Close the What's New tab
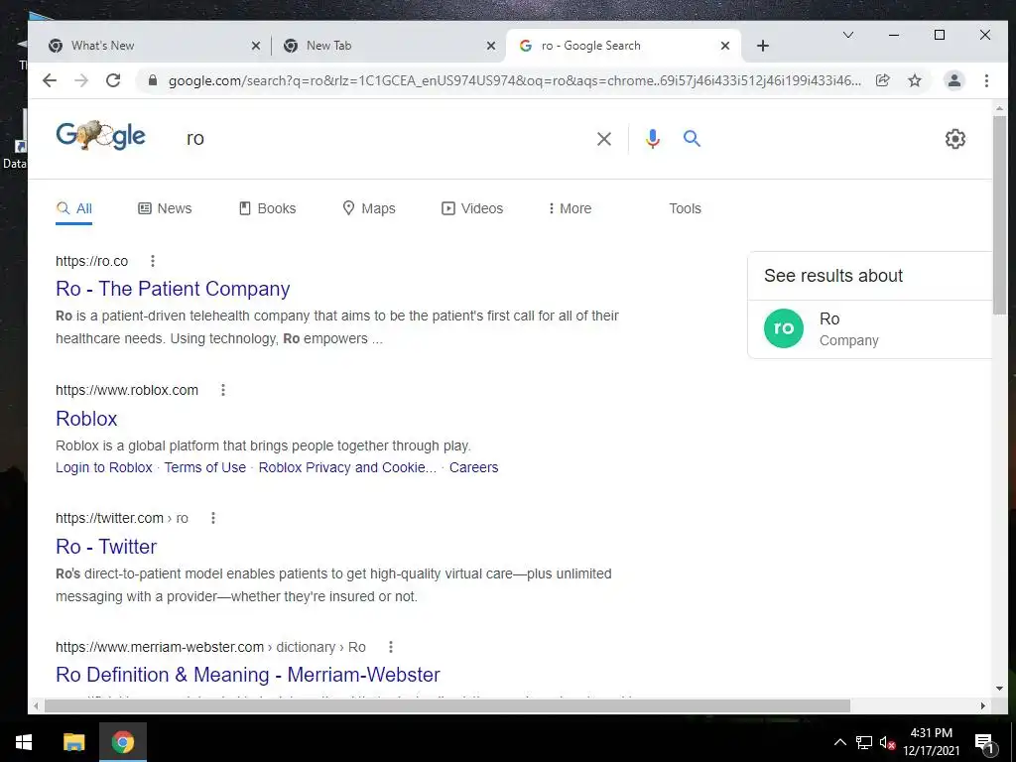Screen dimensions: 1016x762 [255, 46]
